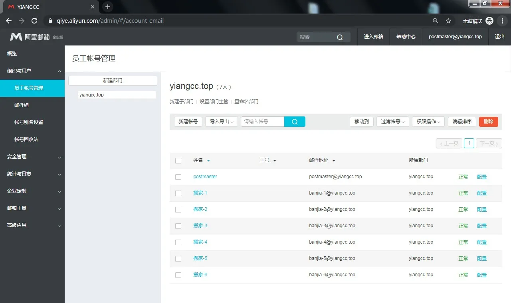Image resolution: width=511 pixels, height=303 pixels.
Task: Click 正常 status for banjia-4@yiangcc.top
Action: coord(463,242)
